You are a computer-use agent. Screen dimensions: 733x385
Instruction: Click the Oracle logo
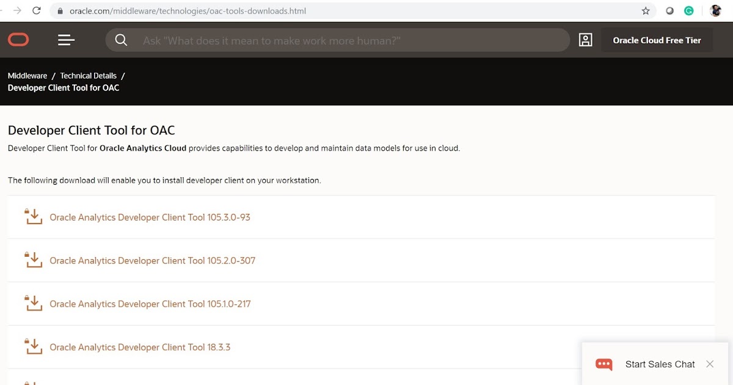click(x=18, y=39)
